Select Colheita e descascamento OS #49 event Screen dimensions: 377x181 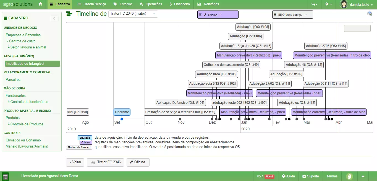click(231, 65)
